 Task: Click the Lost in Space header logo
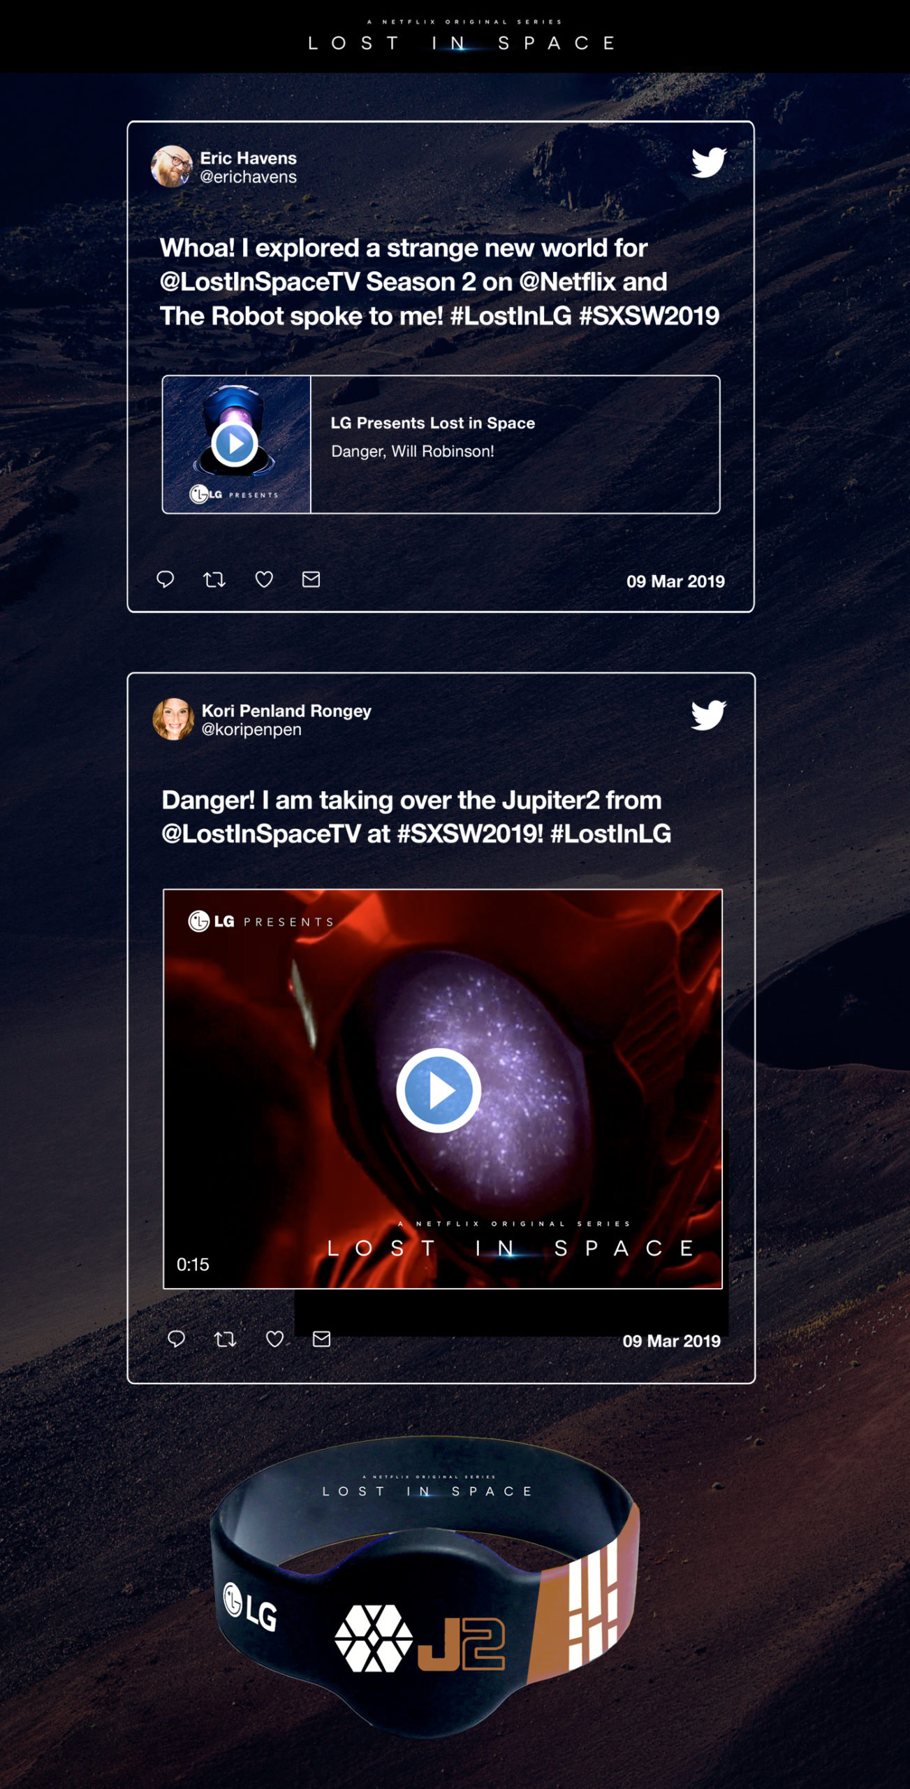[462, 36]
